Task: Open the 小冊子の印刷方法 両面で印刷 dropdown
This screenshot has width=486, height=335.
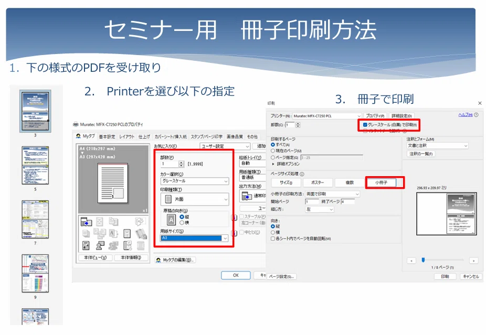Action: [x=333, y=194]
